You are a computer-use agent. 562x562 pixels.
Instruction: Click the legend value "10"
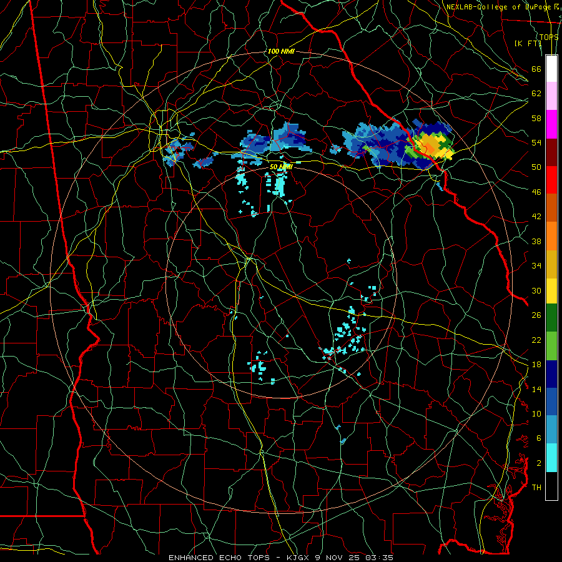click(536, 413)
